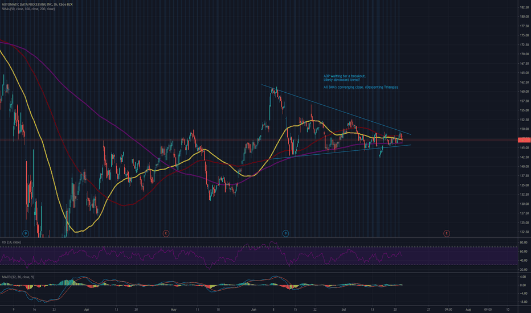Select the MACD (12, 26, close, 9) legend
The width and height of the screenshot is (531, 313).
[18, 277]
